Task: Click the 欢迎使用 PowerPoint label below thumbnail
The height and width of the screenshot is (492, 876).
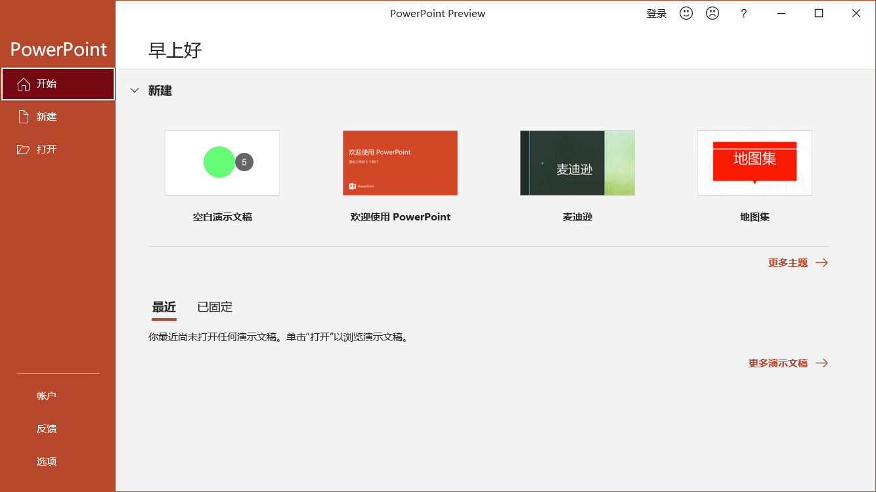Action: click(401, 217)
